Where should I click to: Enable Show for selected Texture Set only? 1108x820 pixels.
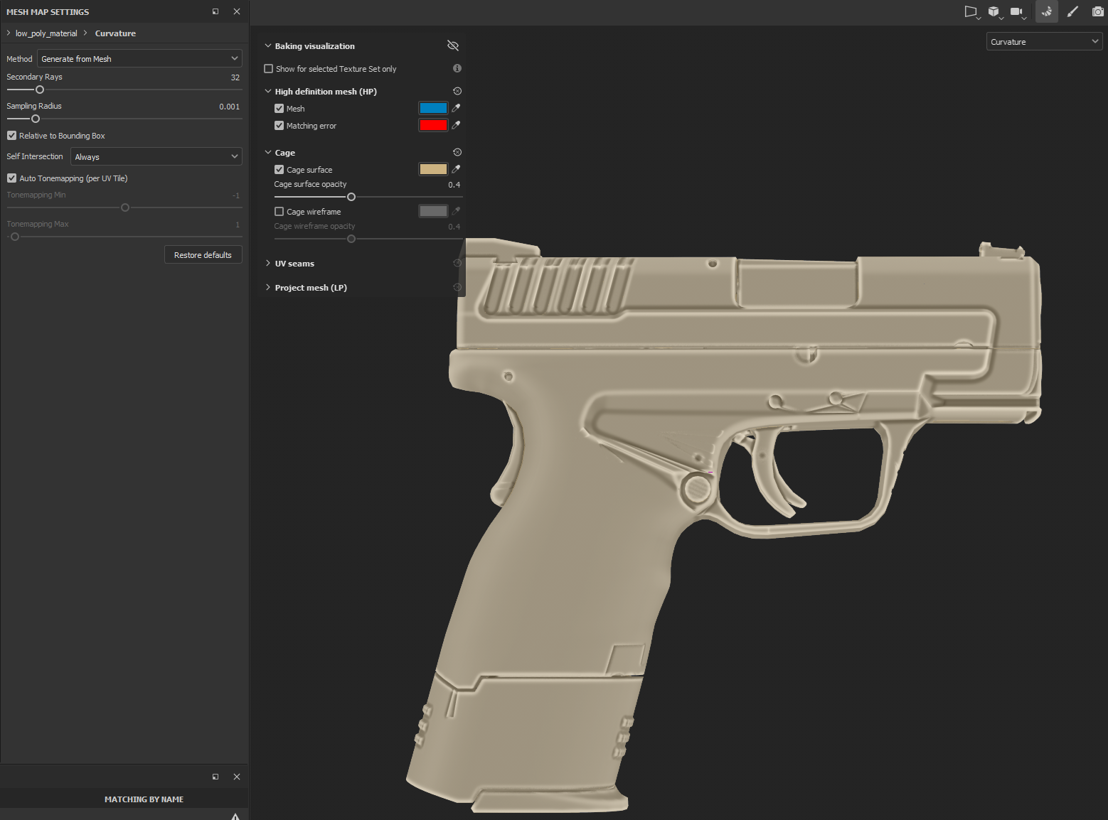click(269, 69)
